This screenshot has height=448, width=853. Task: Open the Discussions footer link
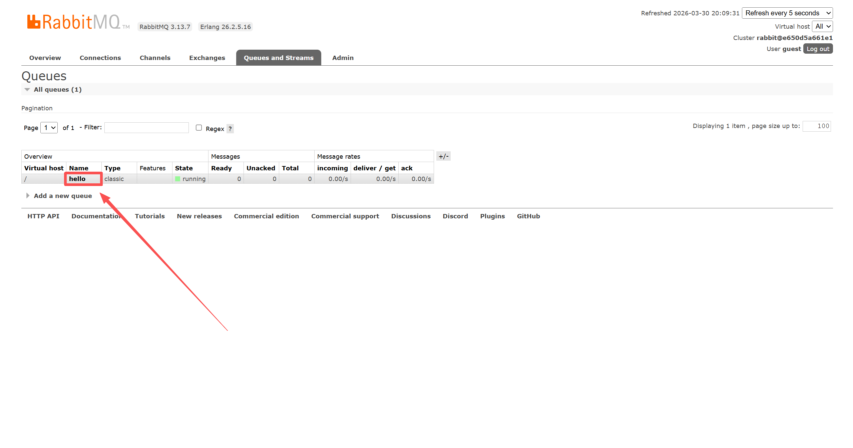coord(411,216)
